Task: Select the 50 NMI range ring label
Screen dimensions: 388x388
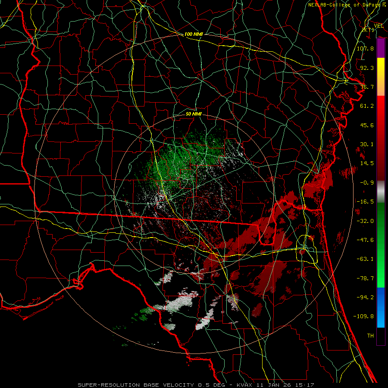Action: [194, 114]
